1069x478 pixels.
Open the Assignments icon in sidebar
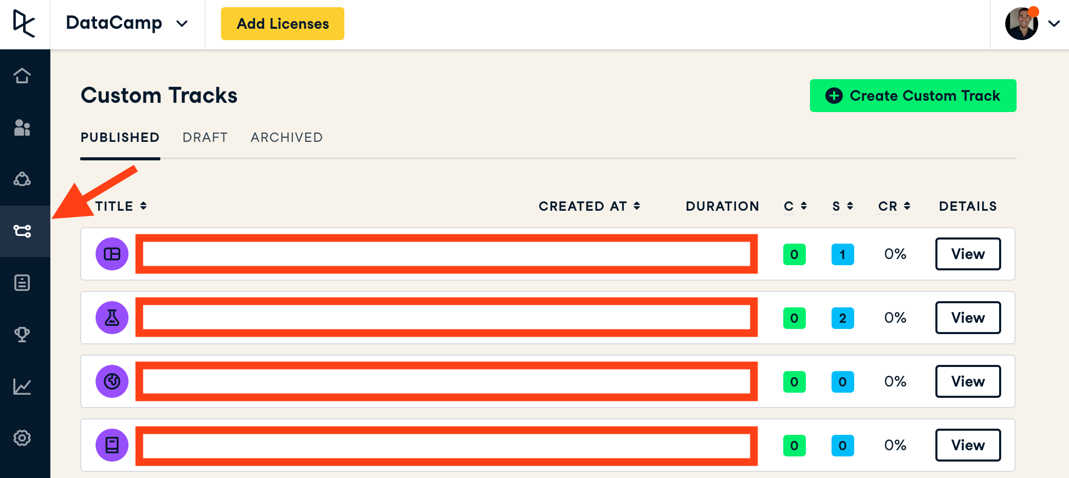pyautogui.click(x=22, y=283)
